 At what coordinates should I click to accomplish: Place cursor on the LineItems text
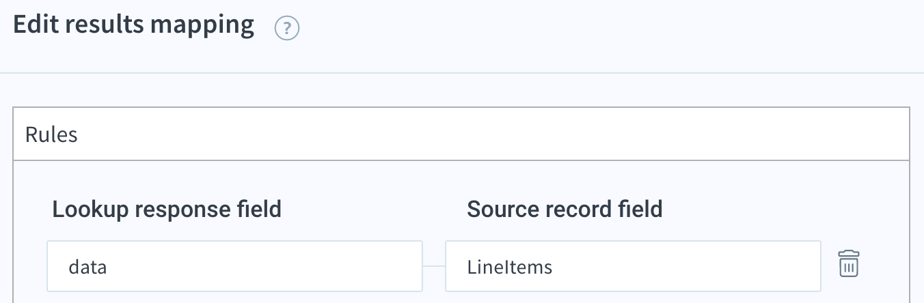tap(510, 267)
